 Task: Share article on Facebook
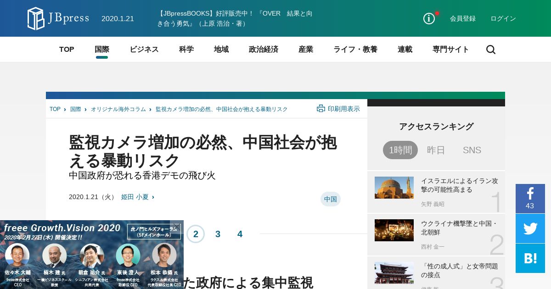point(530,199)
